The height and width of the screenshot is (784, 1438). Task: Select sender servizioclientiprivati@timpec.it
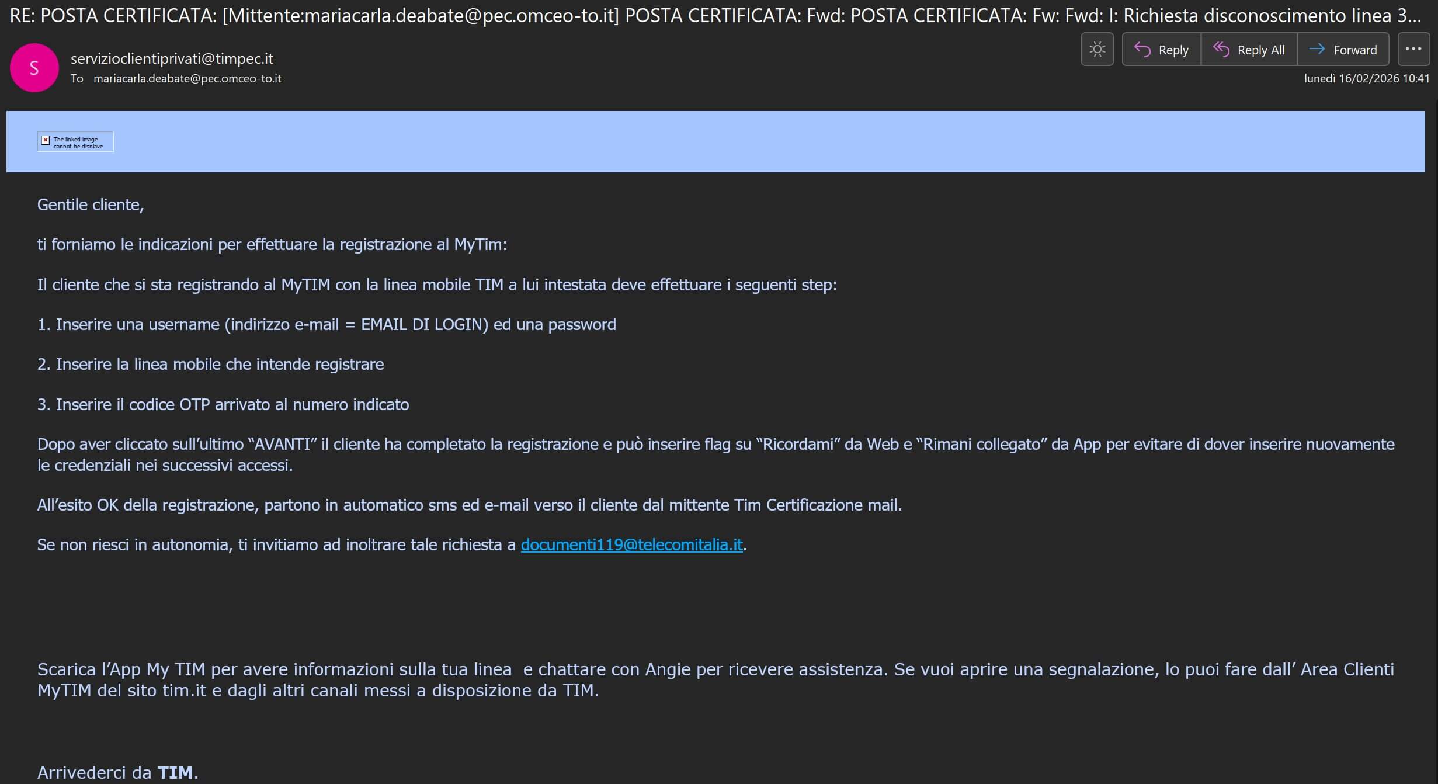point(172,58)
